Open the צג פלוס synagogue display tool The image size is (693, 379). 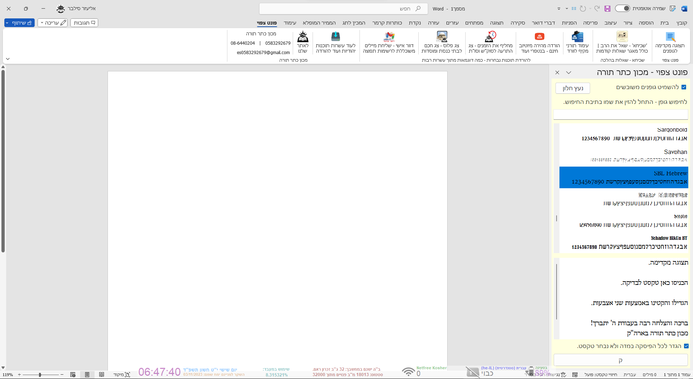[442, 42]
